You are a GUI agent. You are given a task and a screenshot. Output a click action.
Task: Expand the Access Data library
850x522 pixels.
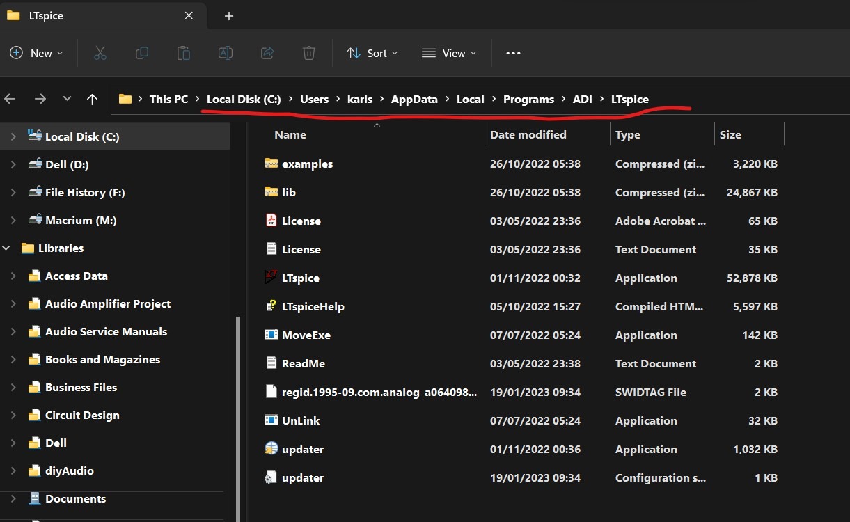tap(13, 276)
